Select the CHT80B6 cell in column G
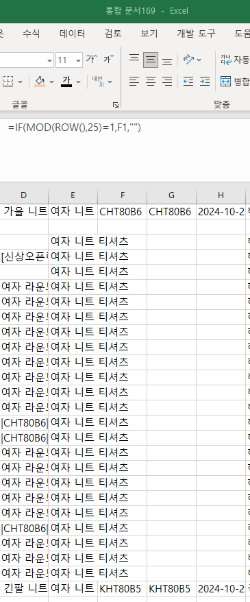The height and width of the screenshot is (602, 250). (171, 212)
